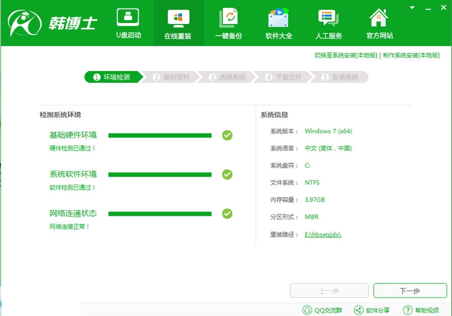Click the 网络连通状态 progress bar
This screenshot has width=452, height=316.
coord(160,214)
